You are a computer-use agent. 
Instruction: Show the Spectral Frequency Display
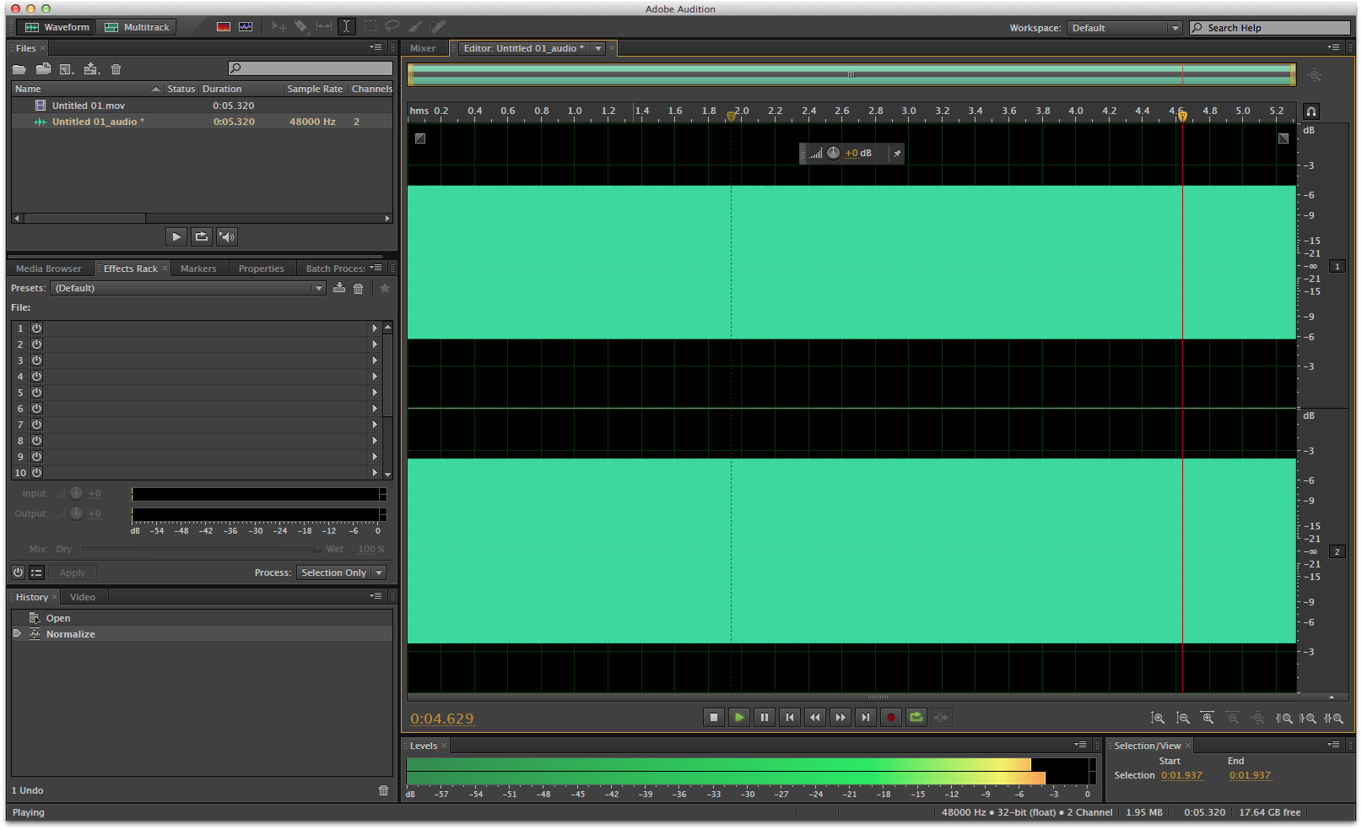tap(223, 27)
